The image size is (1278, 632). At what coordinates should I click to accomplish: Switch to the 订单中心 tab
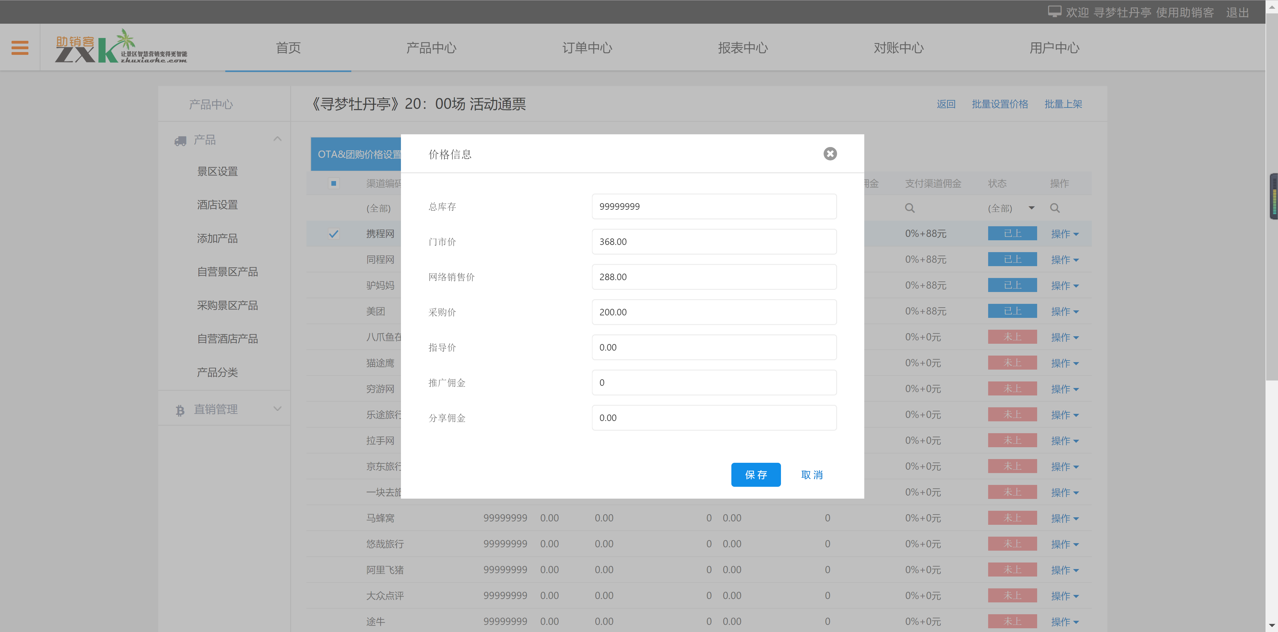click(x=587, y=48)
